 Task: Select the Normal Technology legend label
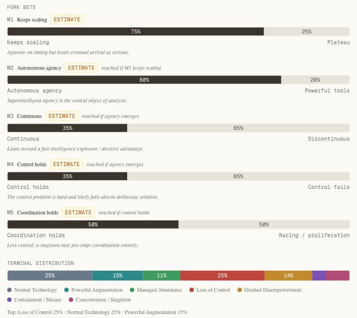pyautogui.click(x=36, y=290)
